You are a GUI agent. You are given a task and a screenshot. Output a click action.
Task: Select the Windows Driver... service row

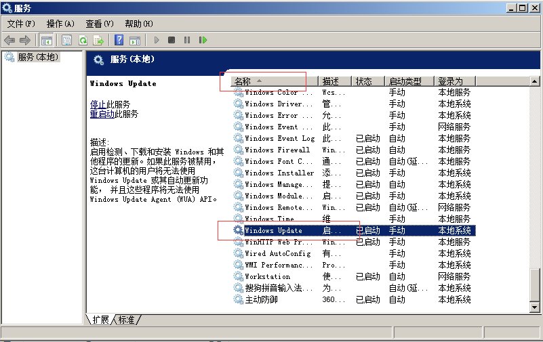(x=354, y=104)
